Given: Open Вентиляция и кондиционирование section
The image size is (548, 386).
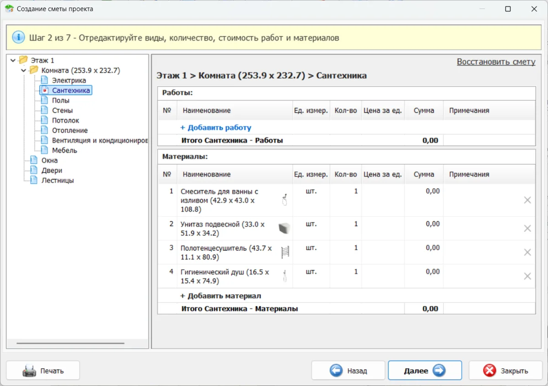Looking at the screenshot, I should point(100,141).
